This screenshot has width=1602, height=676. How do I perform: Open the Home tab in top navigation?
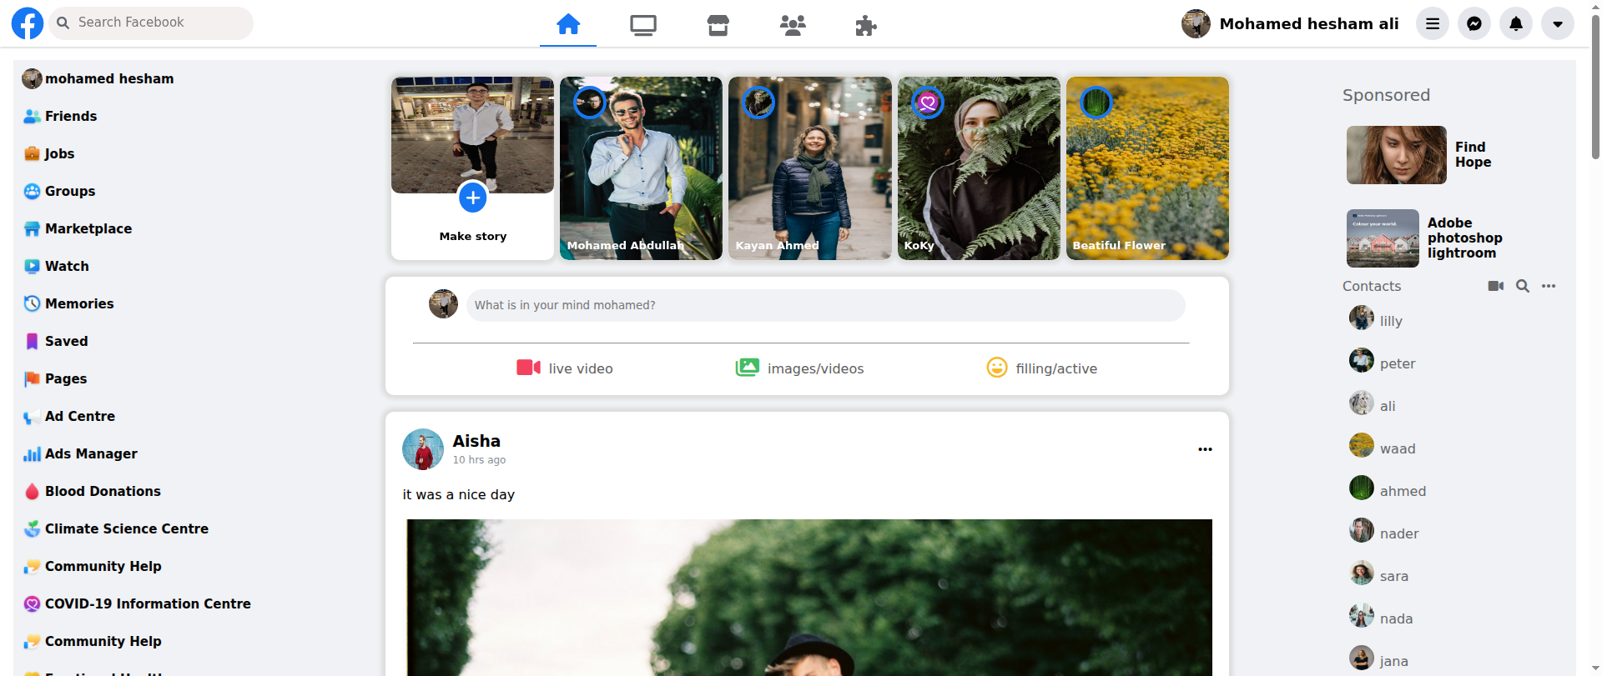pyautogui.click(x=568, y=24)
